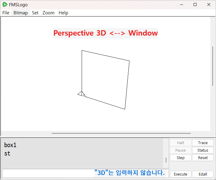Click the Execute button

click(181, 174)
